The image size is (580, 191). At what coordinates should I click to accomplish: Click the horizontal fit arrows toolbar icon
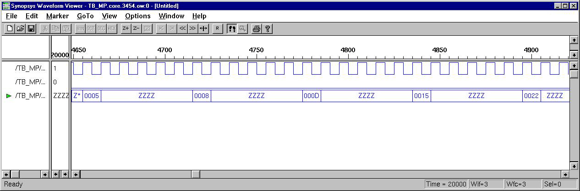coord(203,28)
